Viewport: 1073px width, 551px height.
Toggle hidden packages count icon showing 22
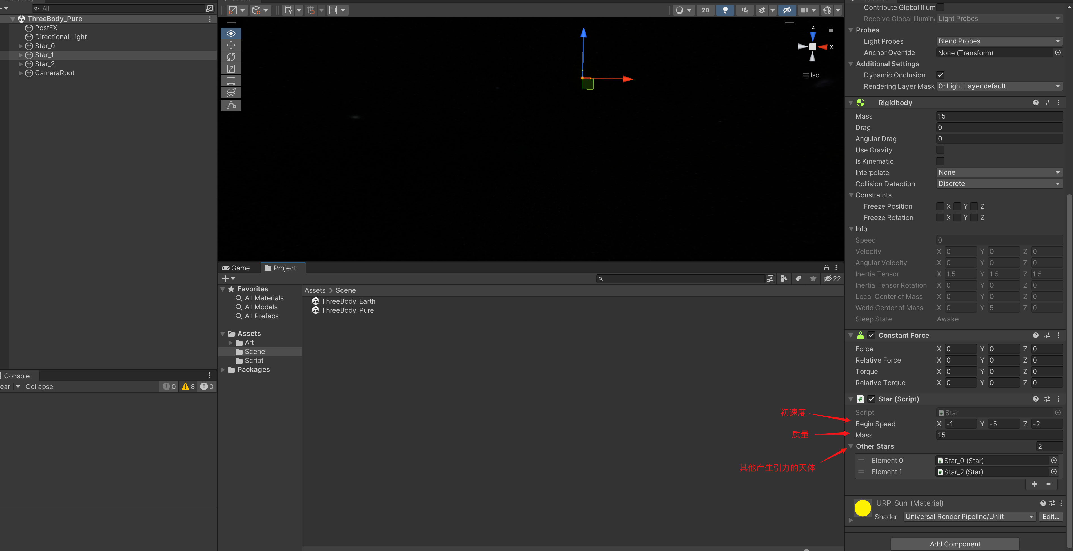pos(832,279)
